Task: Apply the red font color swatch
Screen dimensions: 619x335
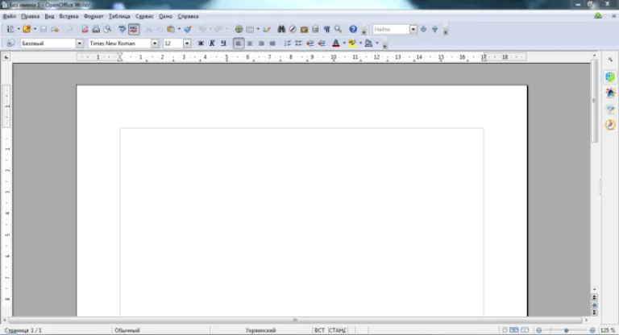Action: (x=335, y=43)
